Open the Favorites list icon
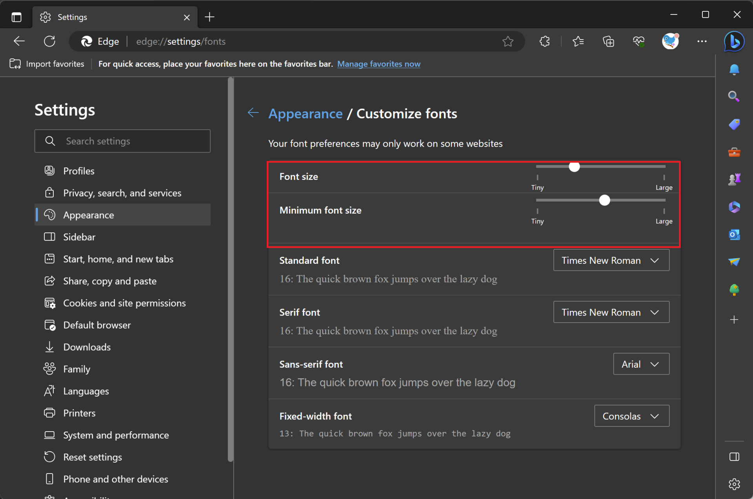The height and width of the screenshot is (499, 753). pos(578,41)
